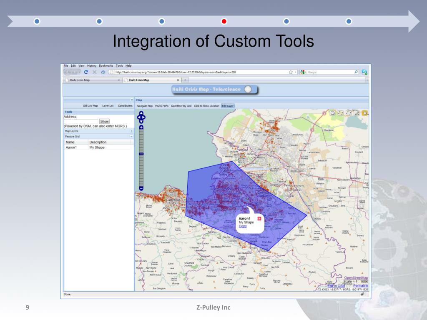427x320 pixels.
Task: Click the Edit in OSM link
Action: pos(336,286)
